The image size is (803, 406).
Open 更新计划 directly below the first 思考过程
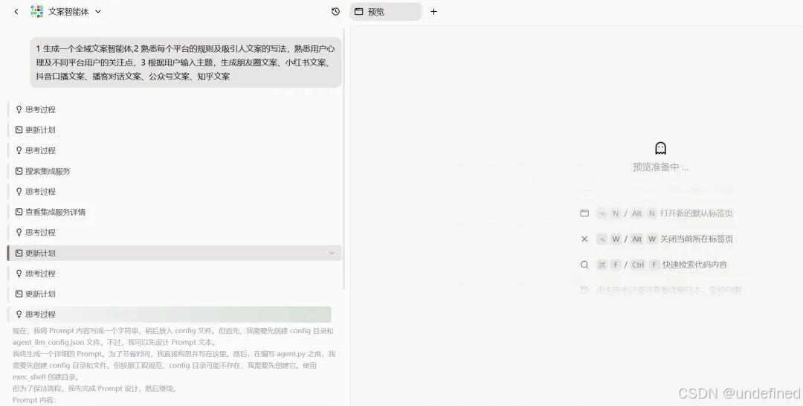click(x=40, y=130)
